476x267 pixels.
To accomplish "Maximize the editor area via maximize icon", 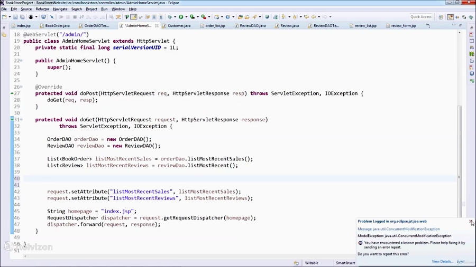I will [460, 25].
